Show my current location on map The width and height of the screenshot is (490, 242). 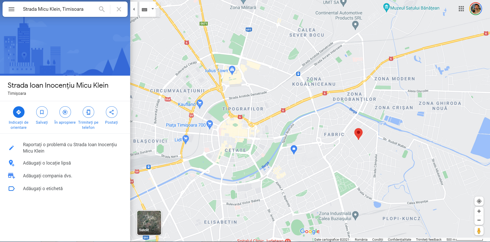pos(479,201)
